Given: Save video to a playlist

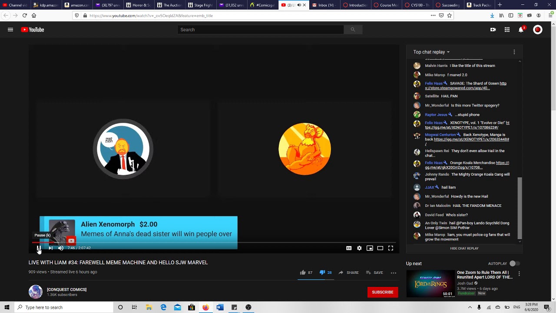Looking at the screenshot, I should tap(374, 273).
